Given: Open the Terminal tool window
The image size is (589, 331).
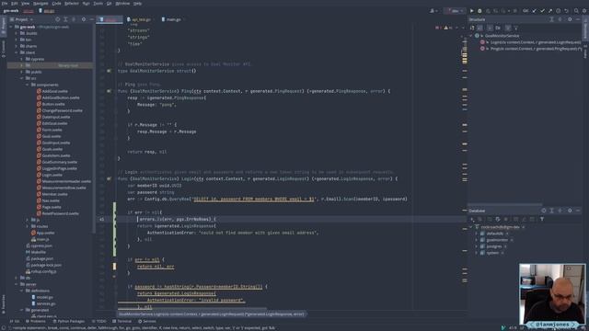Looking at the screenshot, I should click(121, 321).
